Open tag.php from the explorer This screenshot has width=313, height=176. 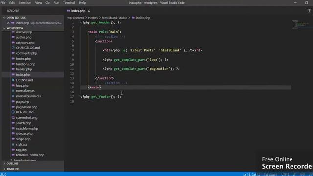[x=22, y=150]
